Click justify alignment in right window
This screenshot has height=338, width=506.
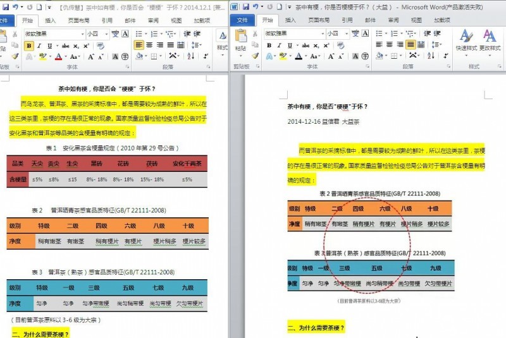tap(410, 44)
